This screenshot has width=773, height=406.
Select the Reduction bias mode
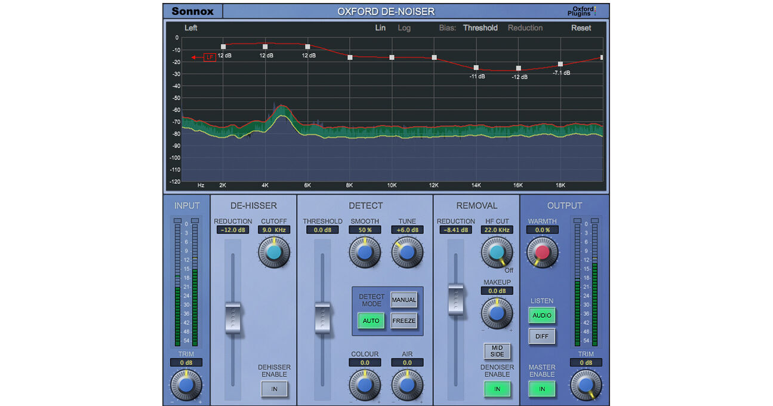click(525, 27)
